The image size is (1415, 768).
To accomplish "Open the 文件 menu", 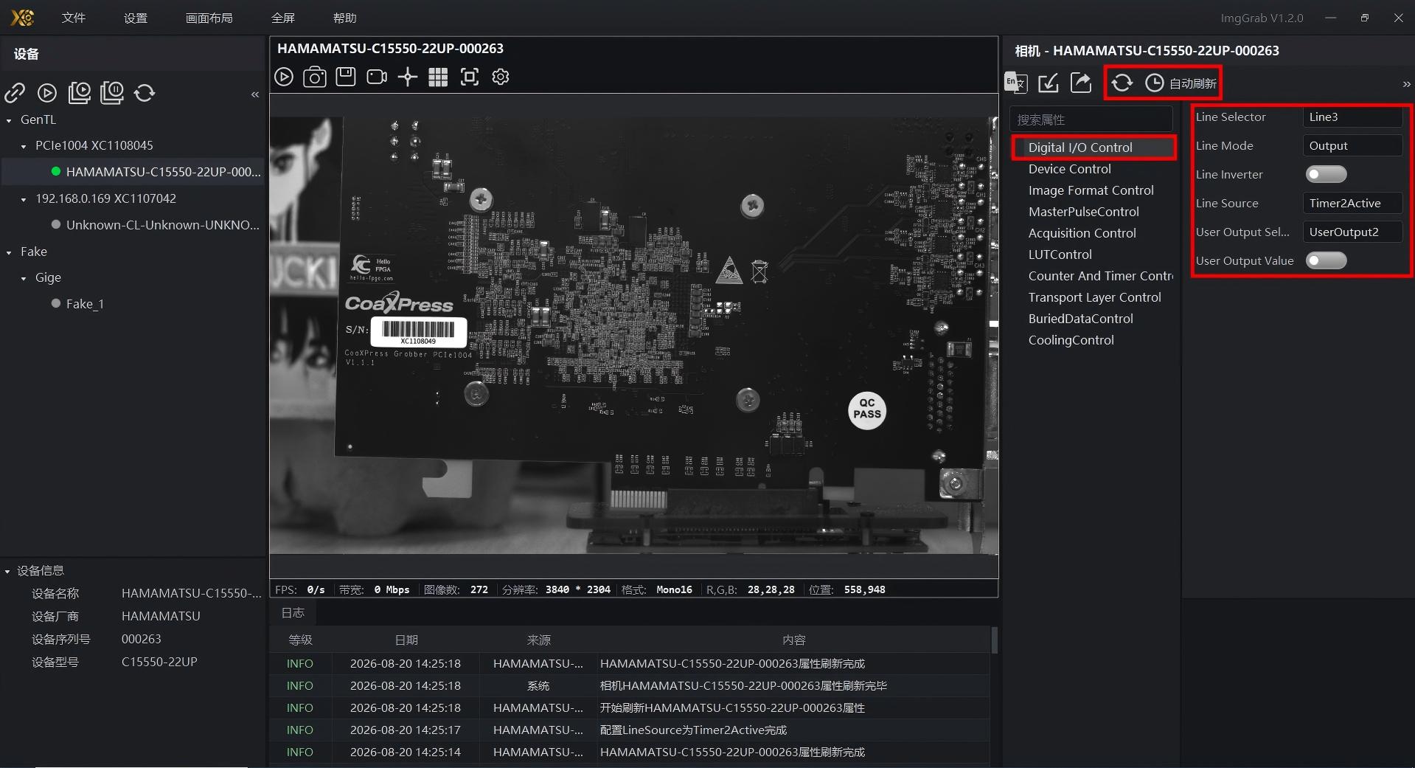I will (74, 18).
